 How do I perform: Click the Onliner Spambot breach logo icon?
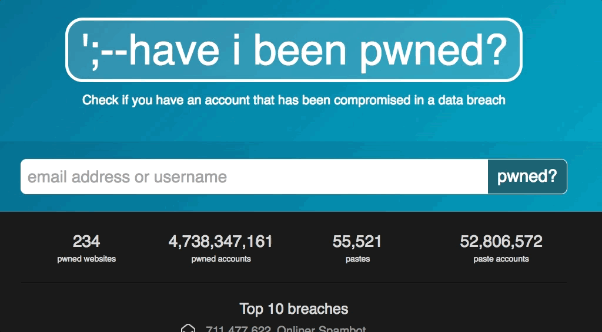coord(188,328)
